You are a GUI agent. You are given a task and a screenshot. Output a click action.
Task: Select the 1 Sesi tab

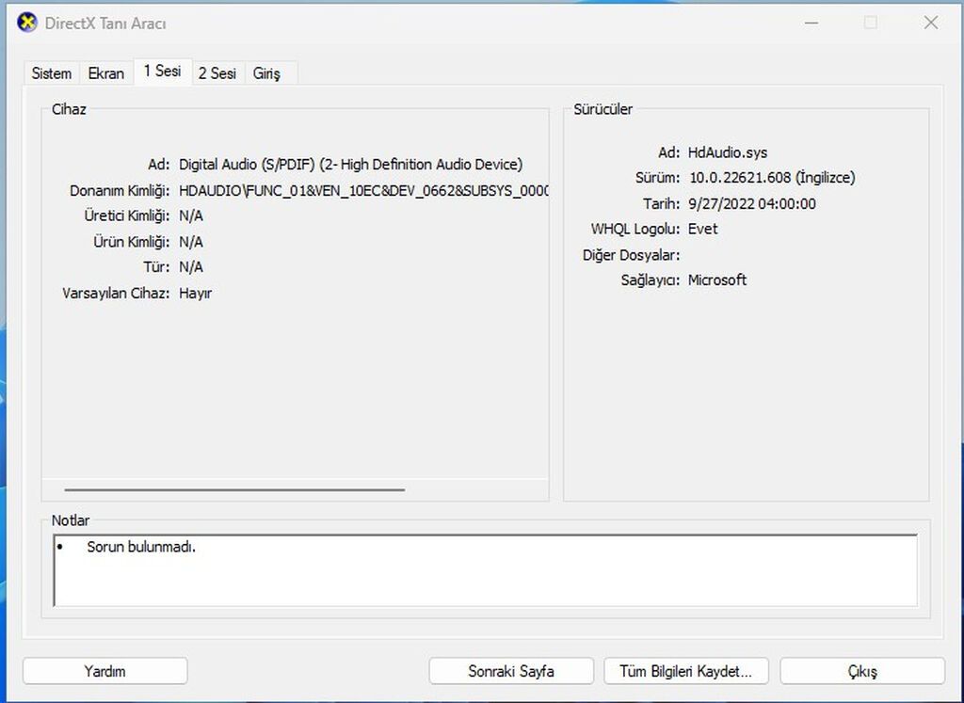tap(162, 72)
